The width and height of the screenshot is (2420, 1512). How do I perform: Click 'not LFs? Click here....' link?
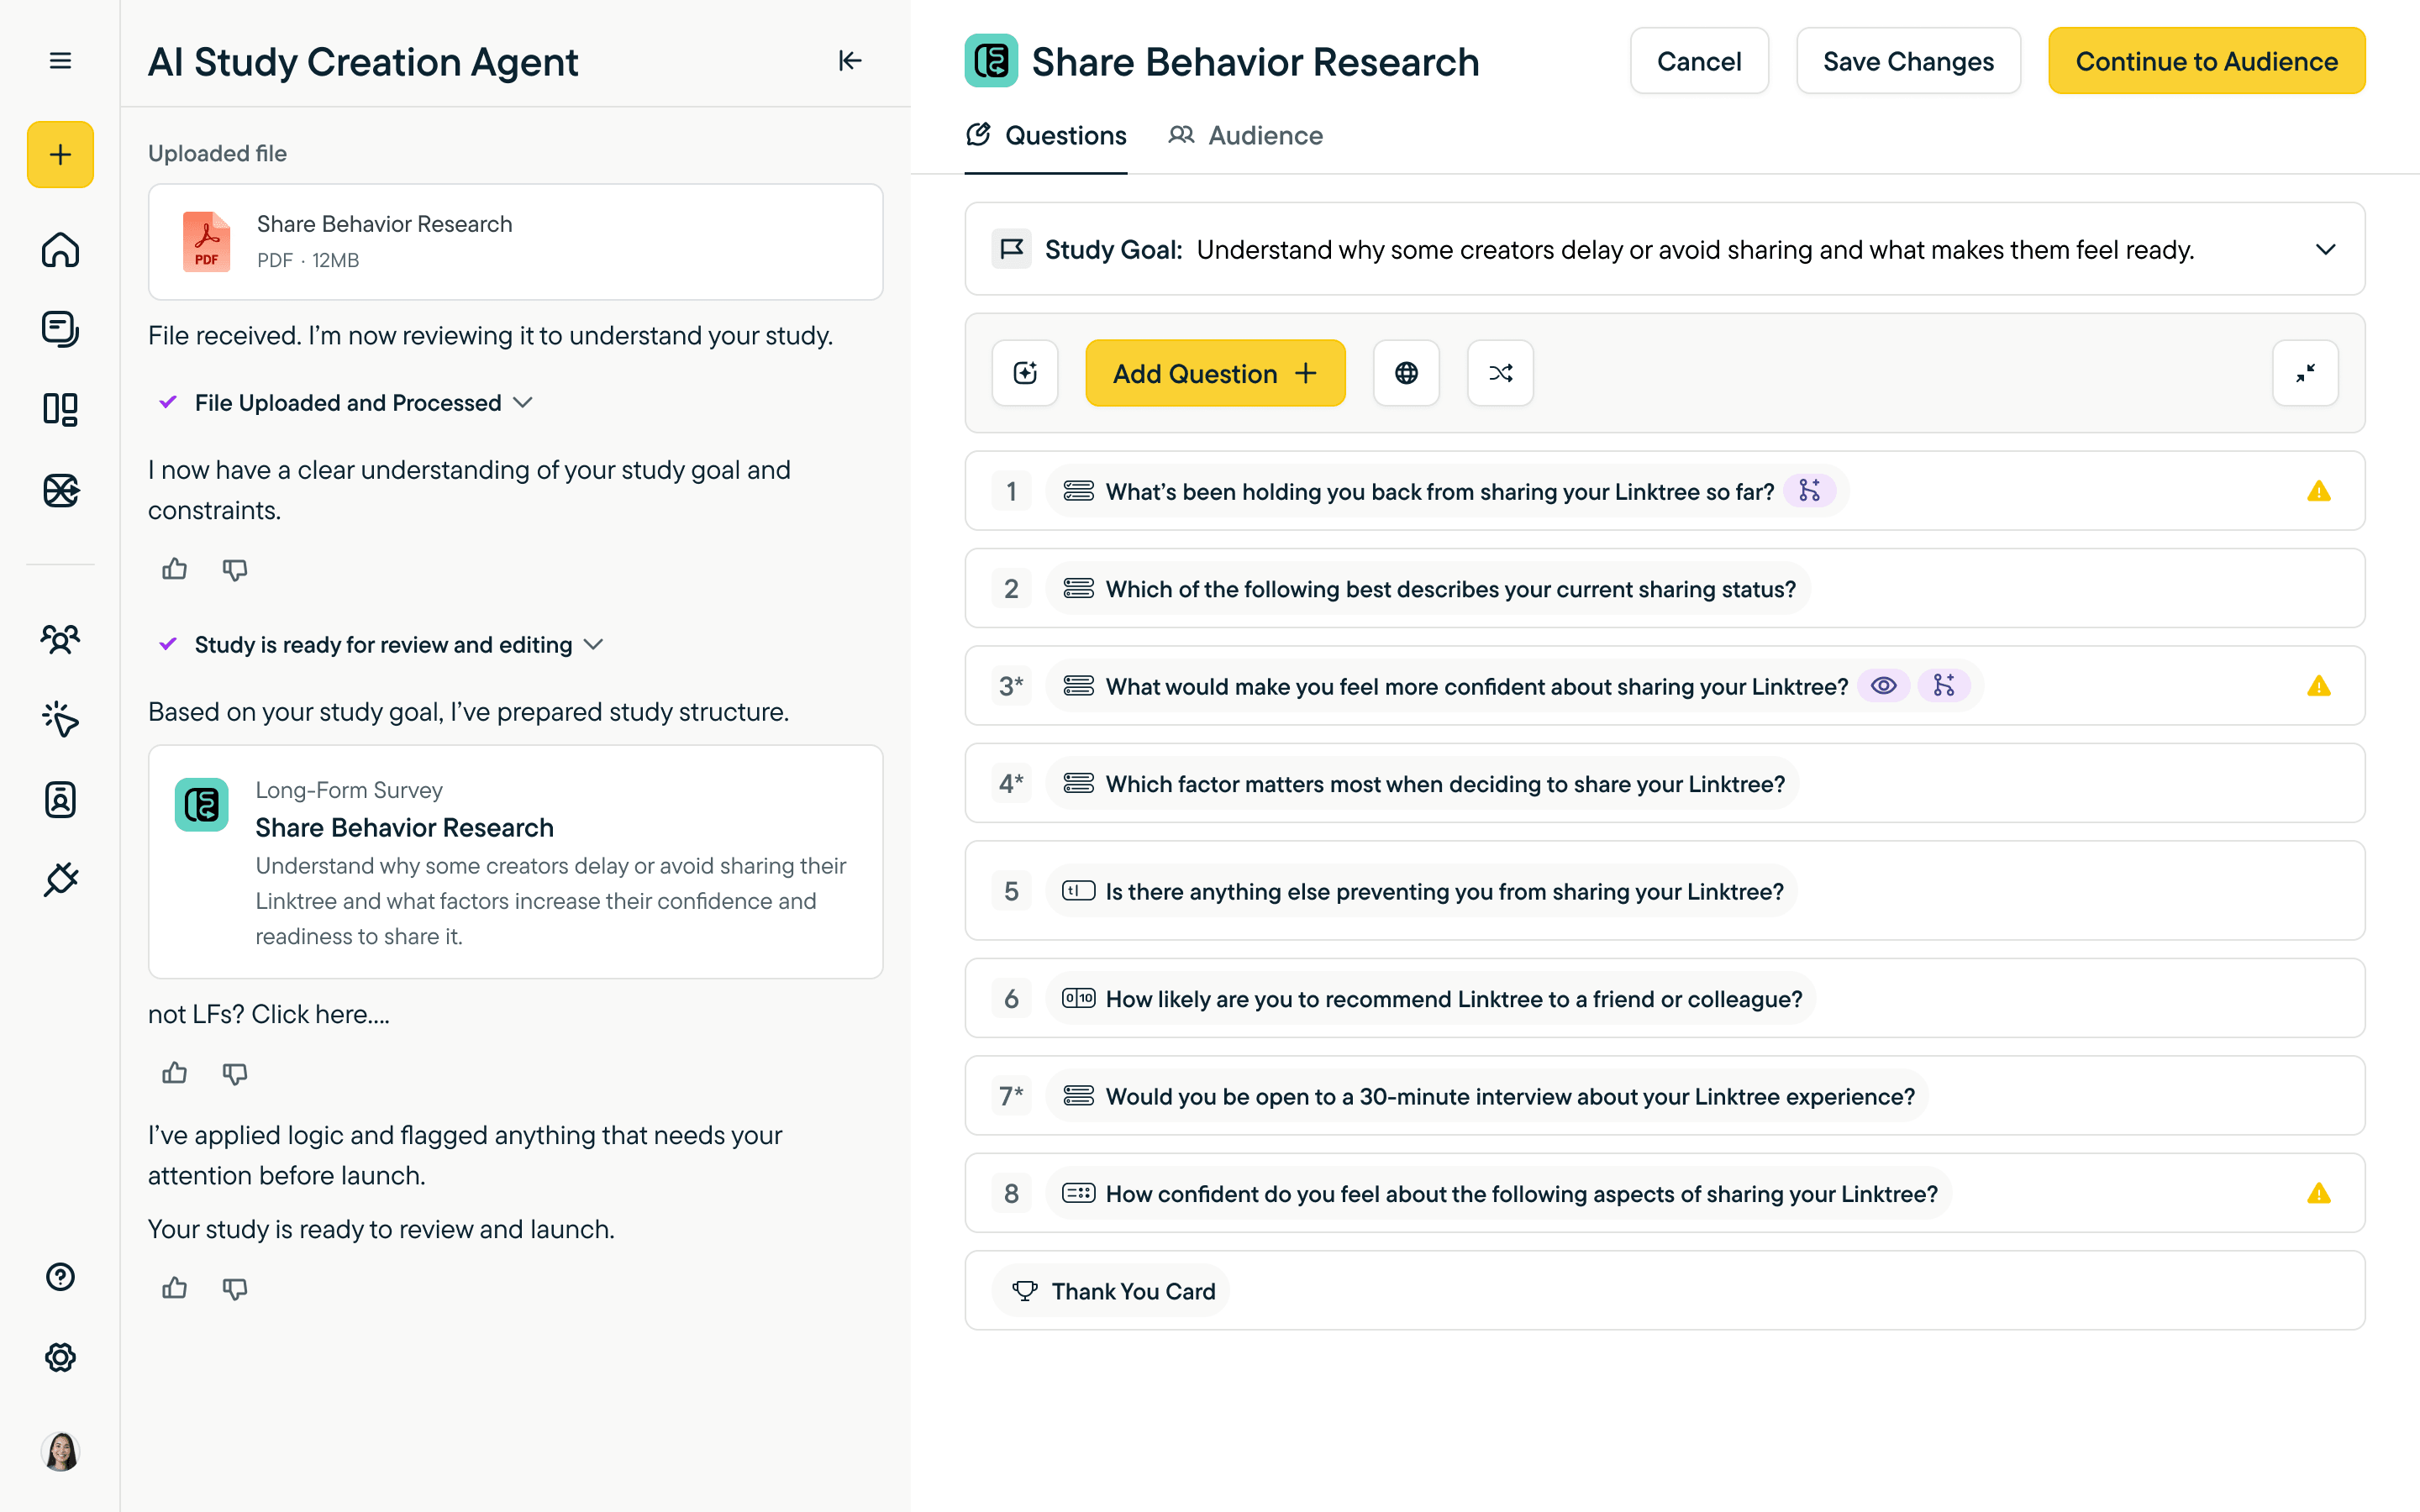[x=269, y=1014]
